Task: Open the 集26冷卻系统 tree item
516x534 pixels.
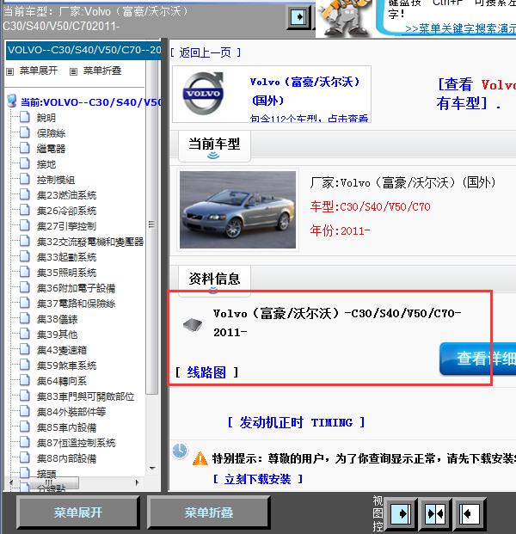Action: [x=66, y=211]
